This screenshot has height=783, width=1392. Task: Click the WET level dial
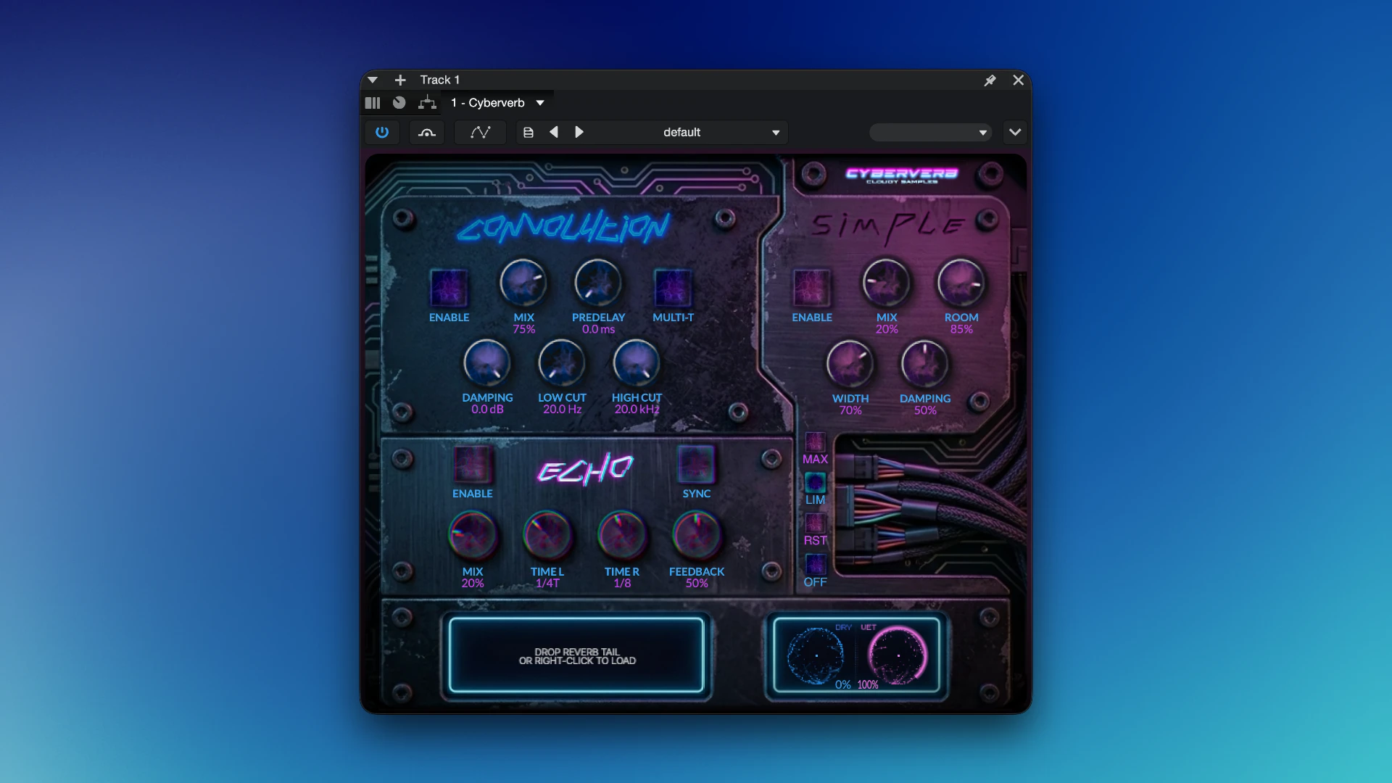tap(898, 655)
